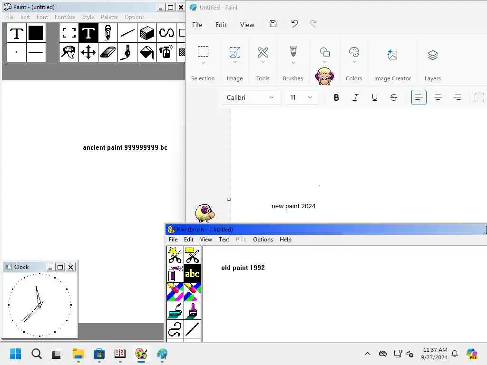Expand the Selection dropdown in new Paint
Viewport: 487px width, 365px height.
(203, 63)
